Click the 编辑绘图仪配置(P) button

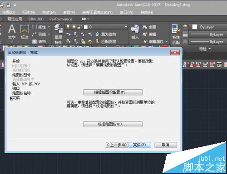(x=113, y=92)
